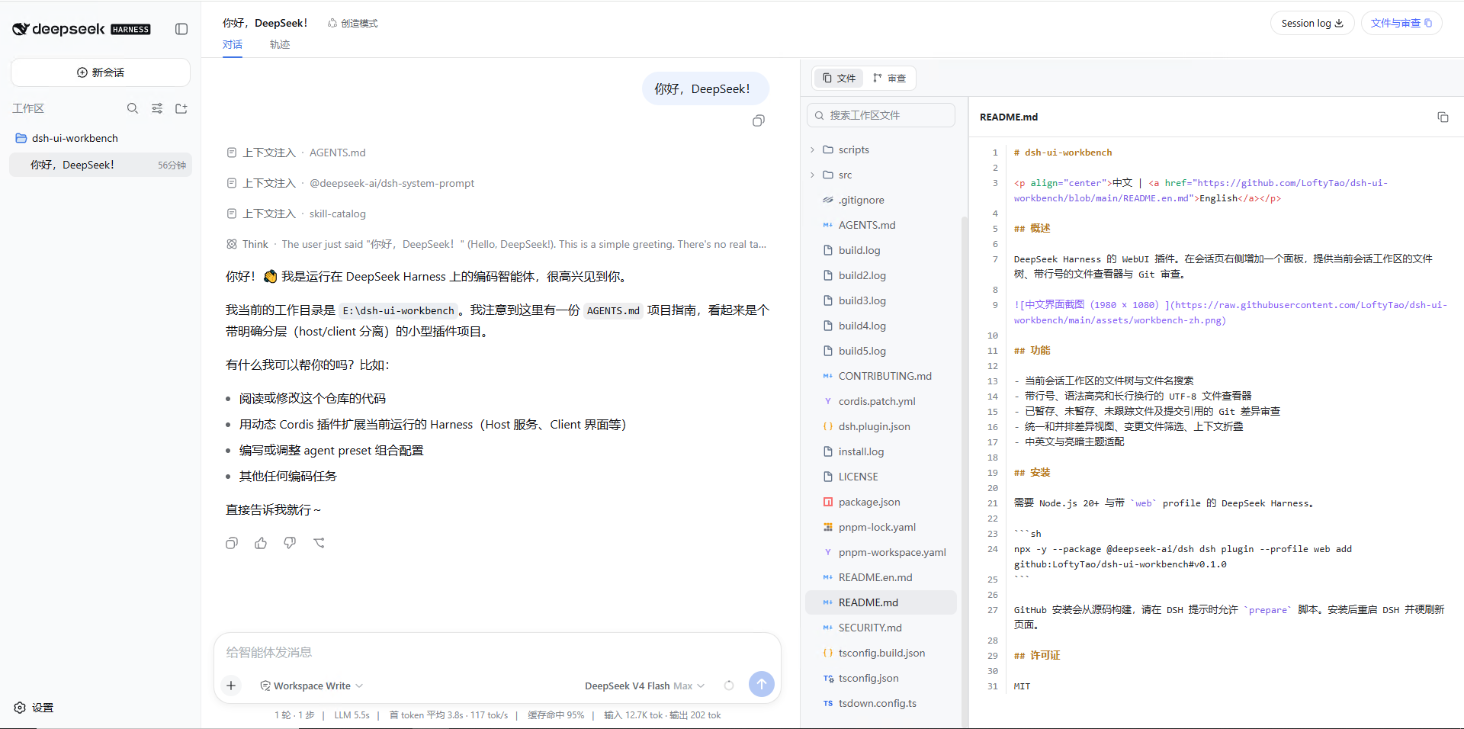
Task: Click the file tree vertical scrollbar
Action: coord(964,473)
